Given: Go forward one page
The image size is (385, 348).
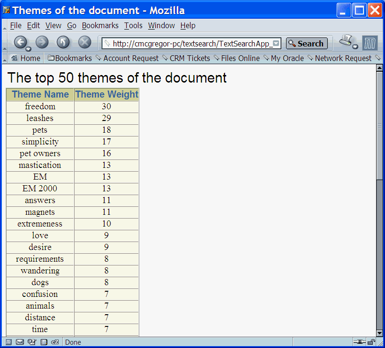Looking at the screenshot, I should (42, 42).
